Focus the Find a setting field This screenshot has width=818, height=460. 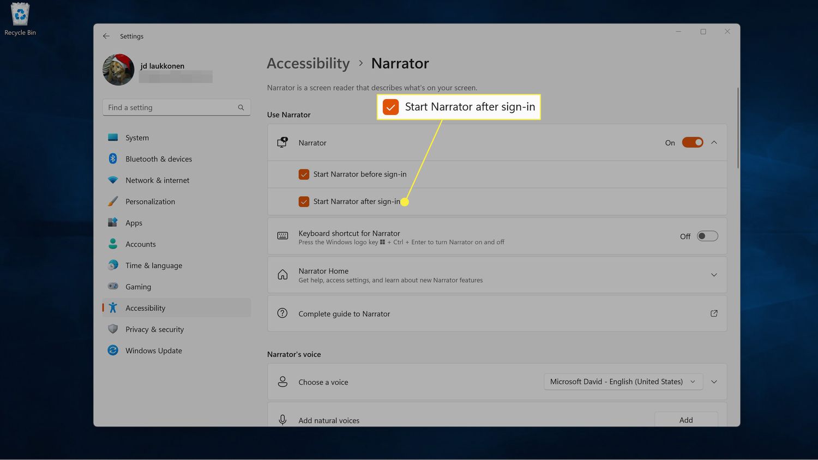(x=177, y=107)
